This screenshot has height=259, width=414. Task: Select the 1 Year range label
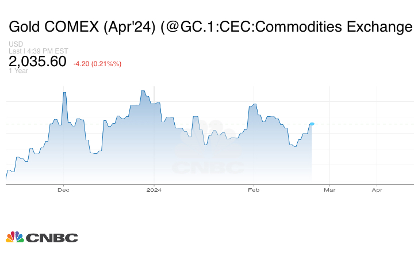coord(18,71)
